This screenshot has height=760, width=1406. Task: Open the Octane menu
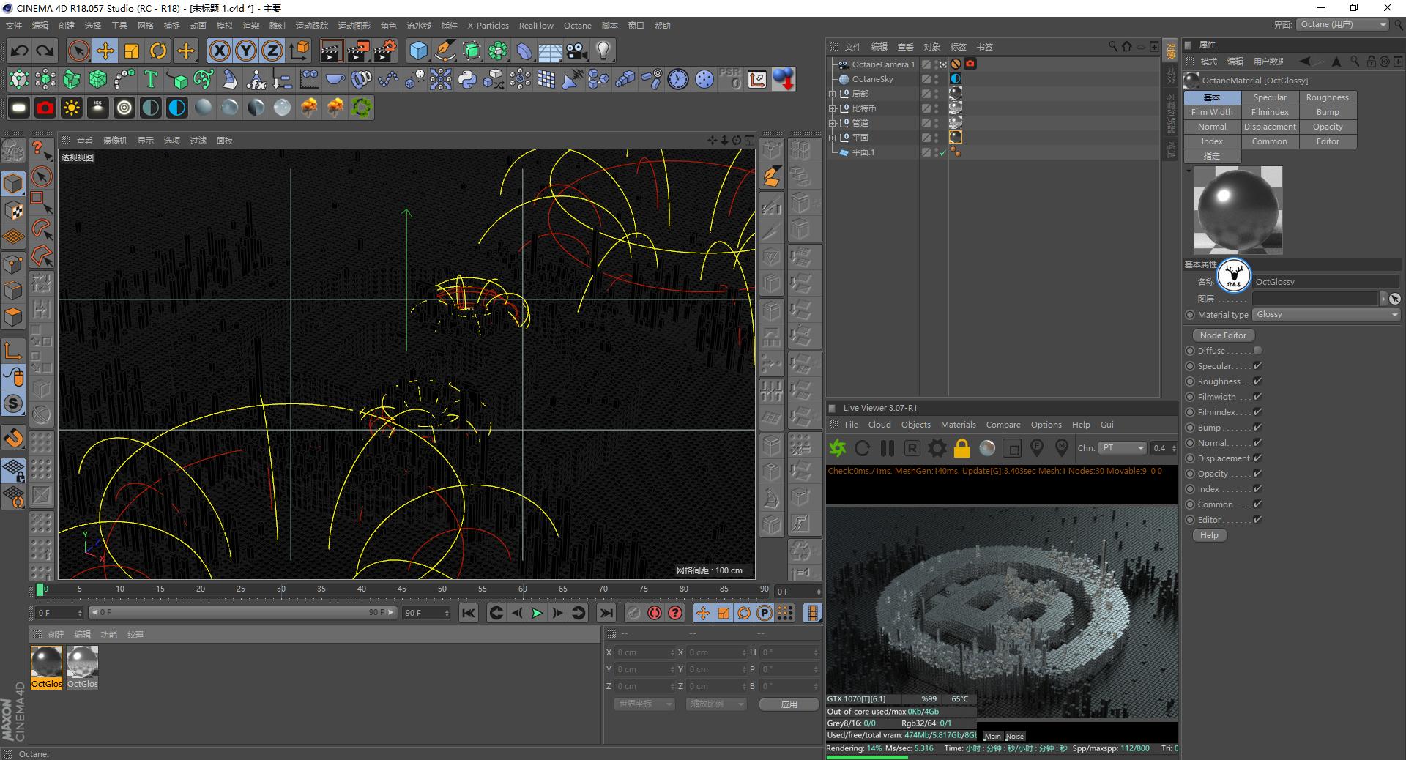point(577,26)
